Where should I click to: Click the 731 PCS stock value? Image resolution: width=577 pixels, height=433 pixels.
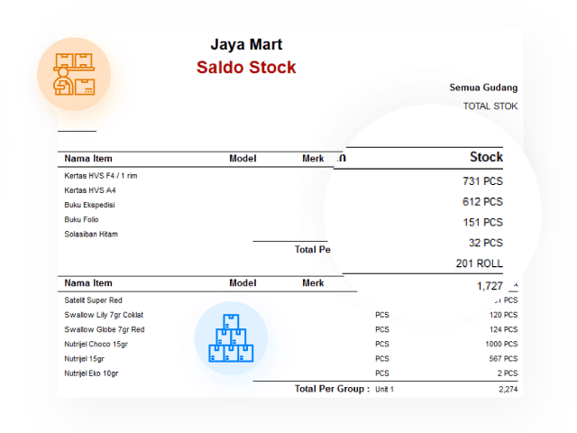pyautogui.click(x=482, y=181)
